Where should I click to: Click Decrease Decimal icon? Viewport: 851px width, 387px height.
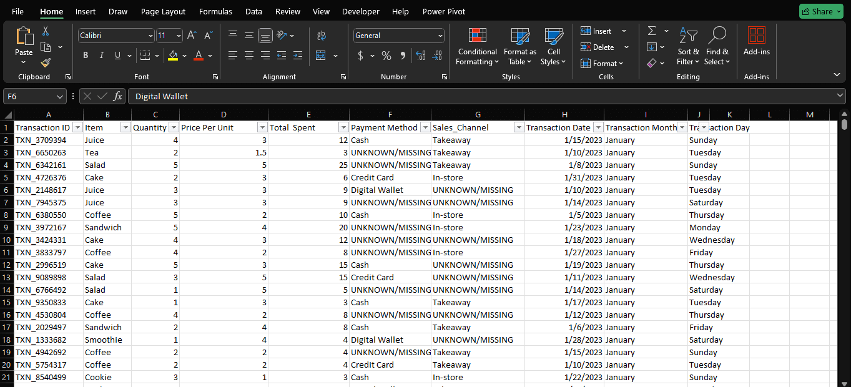pyautogui.click(x=437, y=56)
